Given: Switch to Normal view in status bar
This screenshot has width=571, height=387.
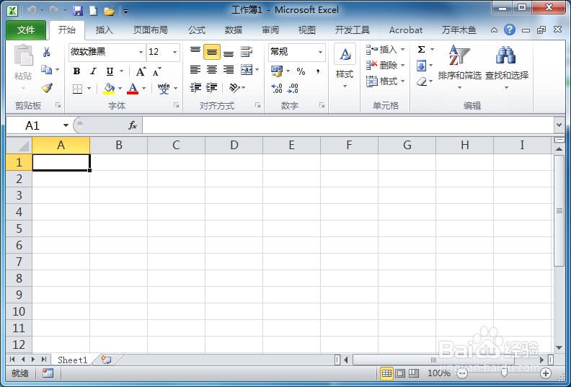Looking at the screenshot, I should pyautogui.click(x=386, y=373).
